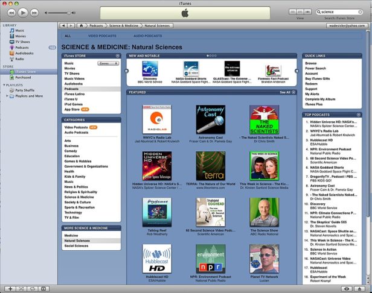
Task: Click the Home icon in breadcrumb
Action: [81, 26]
